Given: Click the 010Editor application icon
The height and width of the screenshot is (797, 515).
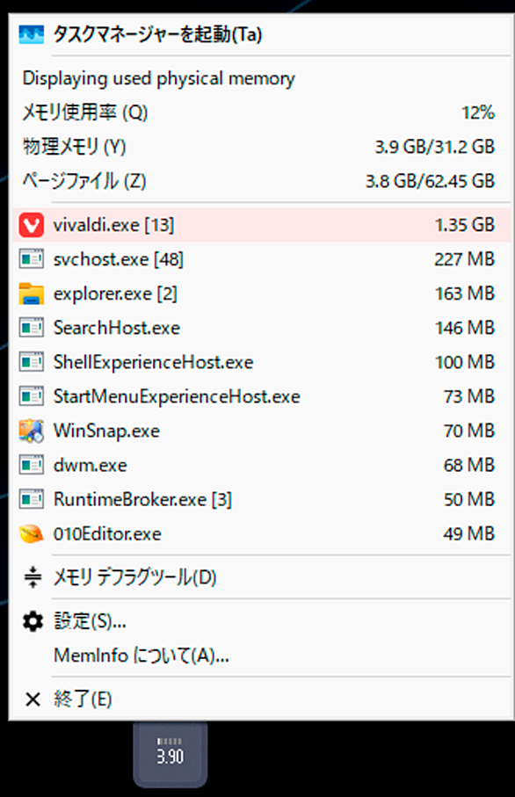Looking at the screenshot, I should pyautogui.click(x=31, y=533).
